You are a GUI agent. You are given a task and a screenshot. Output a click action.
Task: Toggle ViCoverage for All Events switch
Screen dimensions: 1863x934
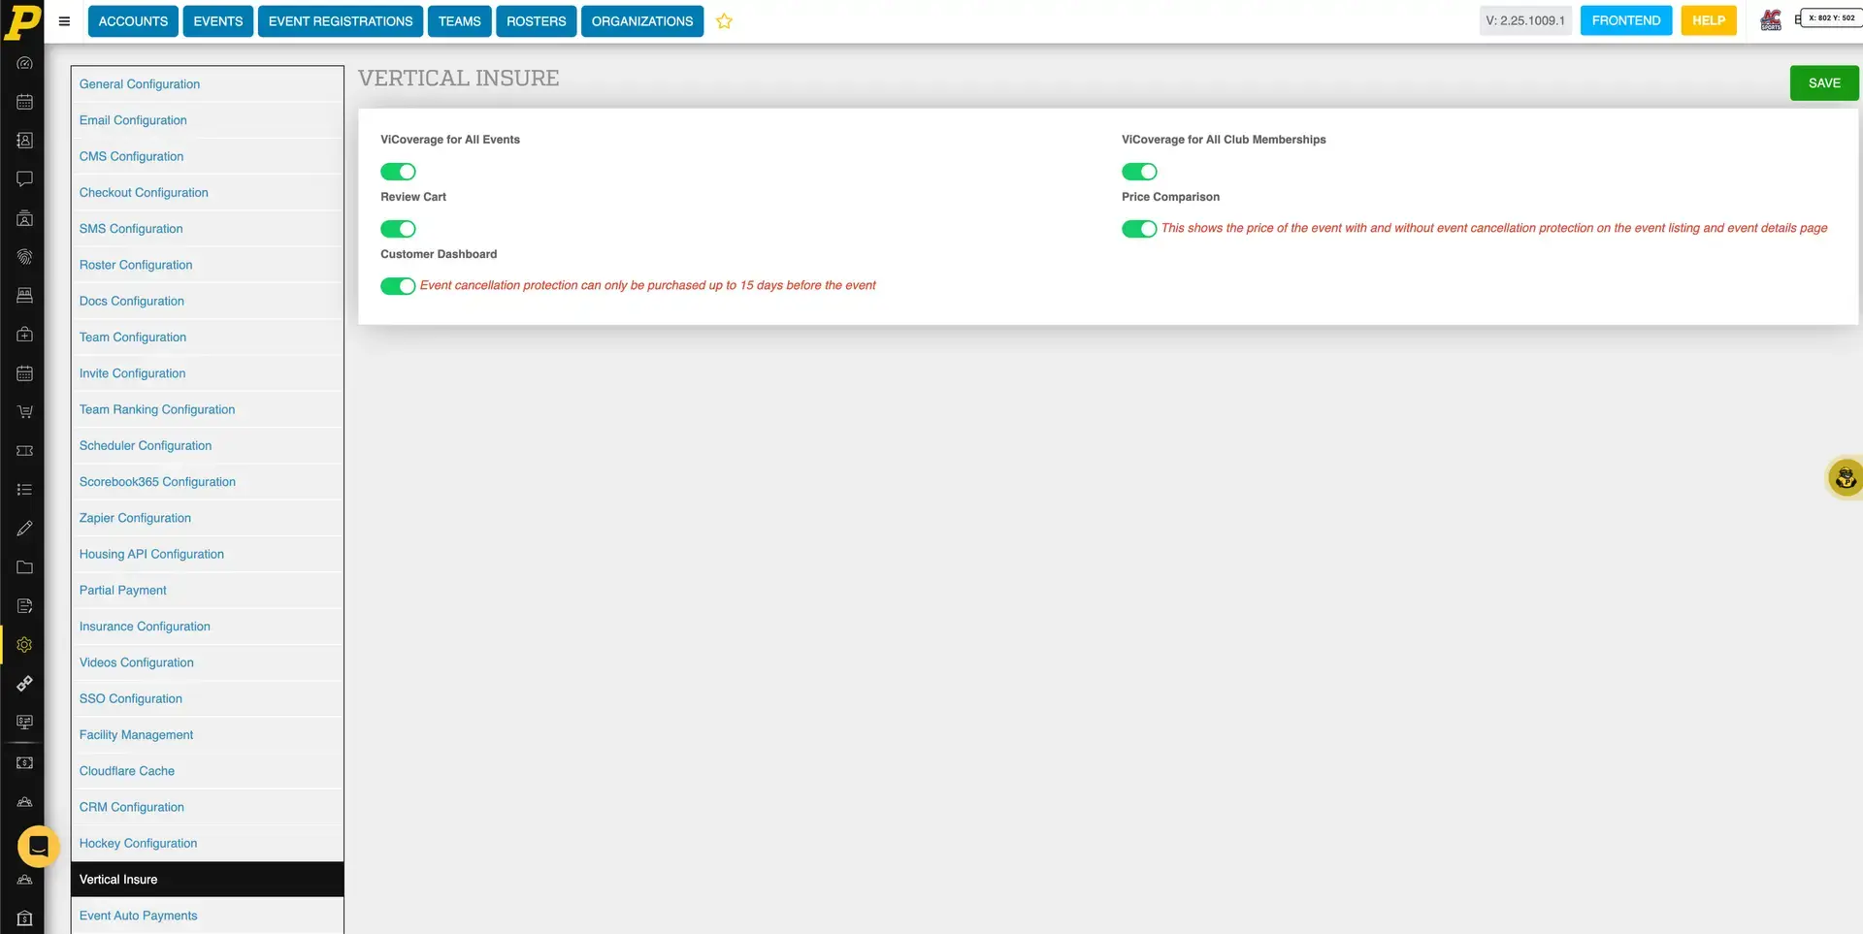tap(398, 172)
